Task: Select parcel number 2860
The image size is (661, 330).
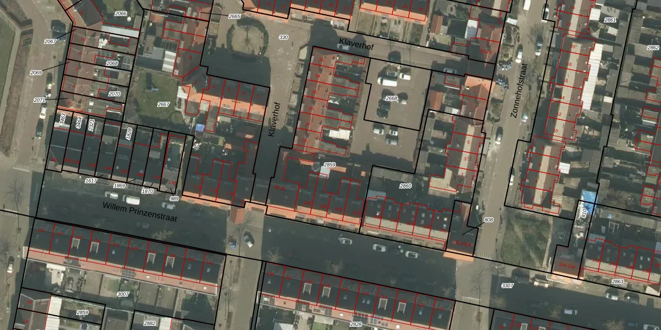Action: pos(405,186)
